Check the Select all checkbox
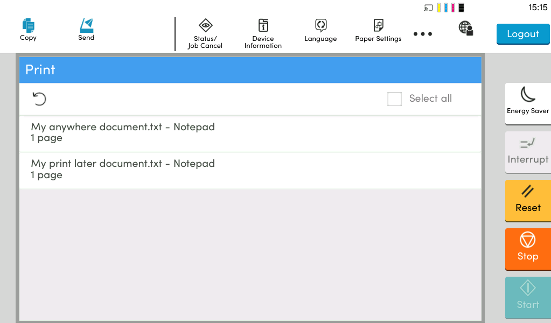The width and height of the screenshot is (551, 323). click(395, 99)
